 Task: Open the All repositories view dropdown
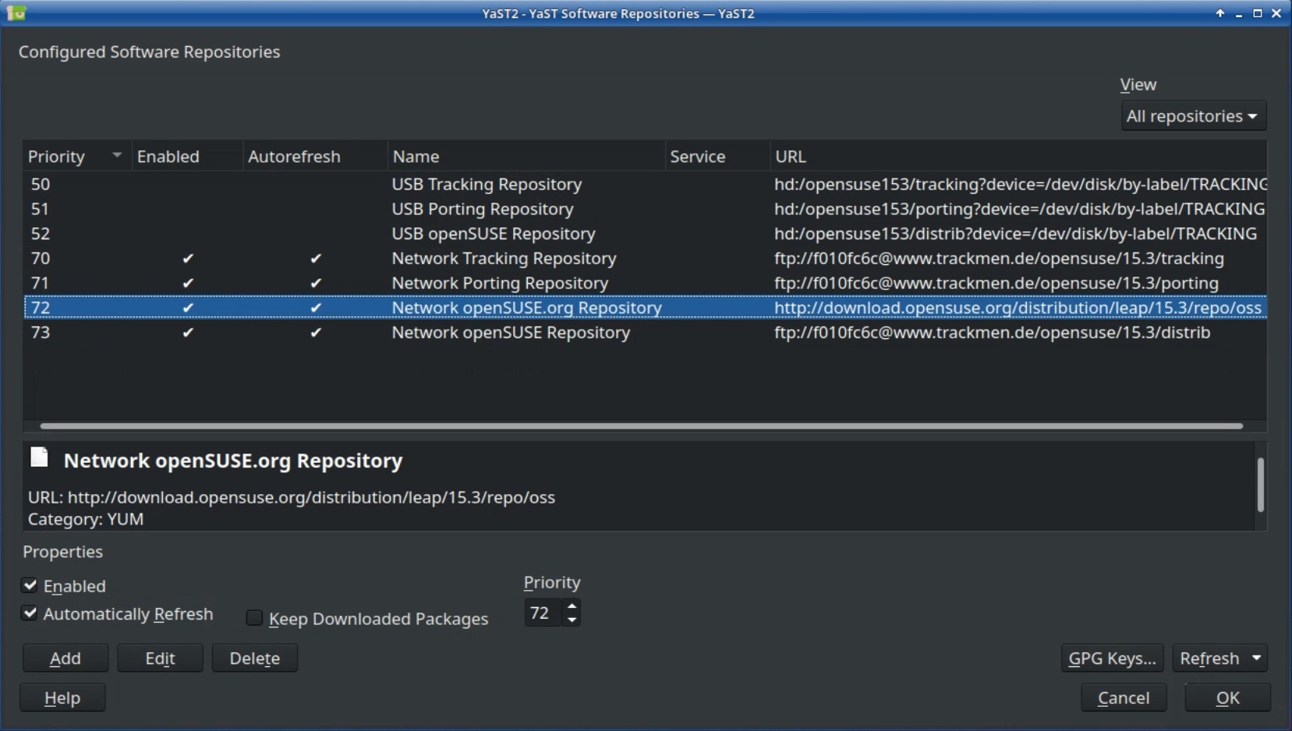[x=1193, y=115]
